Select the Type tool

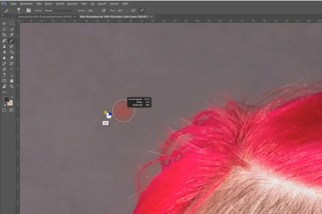(4, 75)
